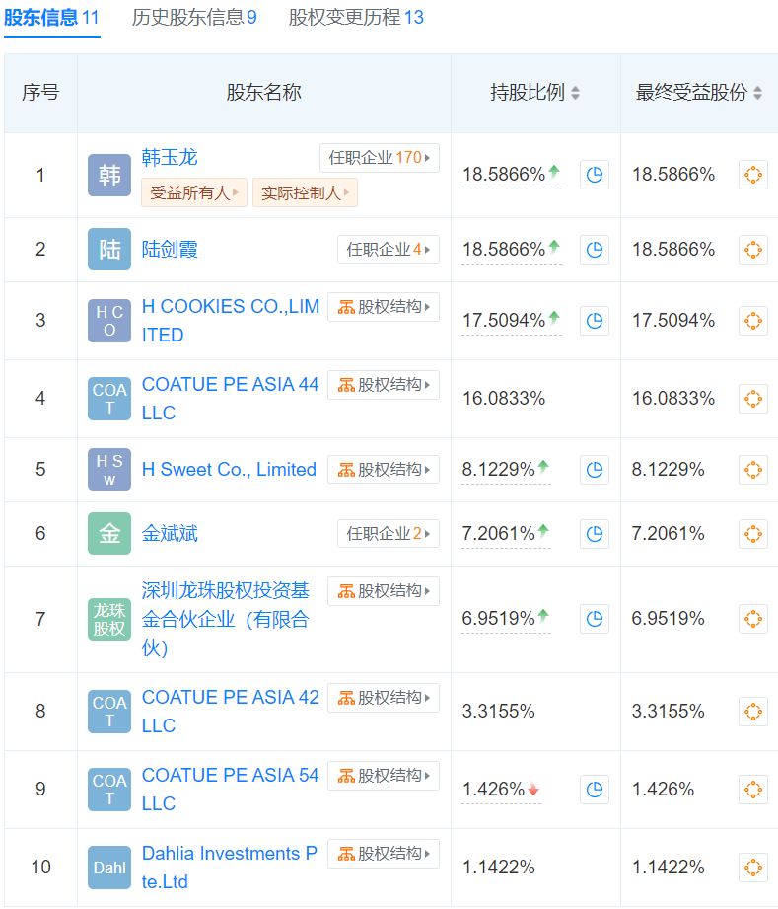Click pie chart icon for COATUE PE ASIA 54

pyautogui.click(x=594, y=790)
